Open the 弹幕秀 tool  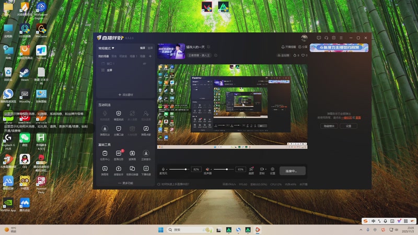point(105,171)
